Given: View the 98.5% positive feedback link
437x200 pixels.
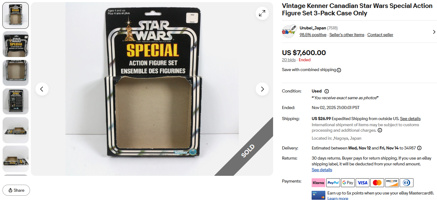Looking at the screenshot, I should coord(313,35).
